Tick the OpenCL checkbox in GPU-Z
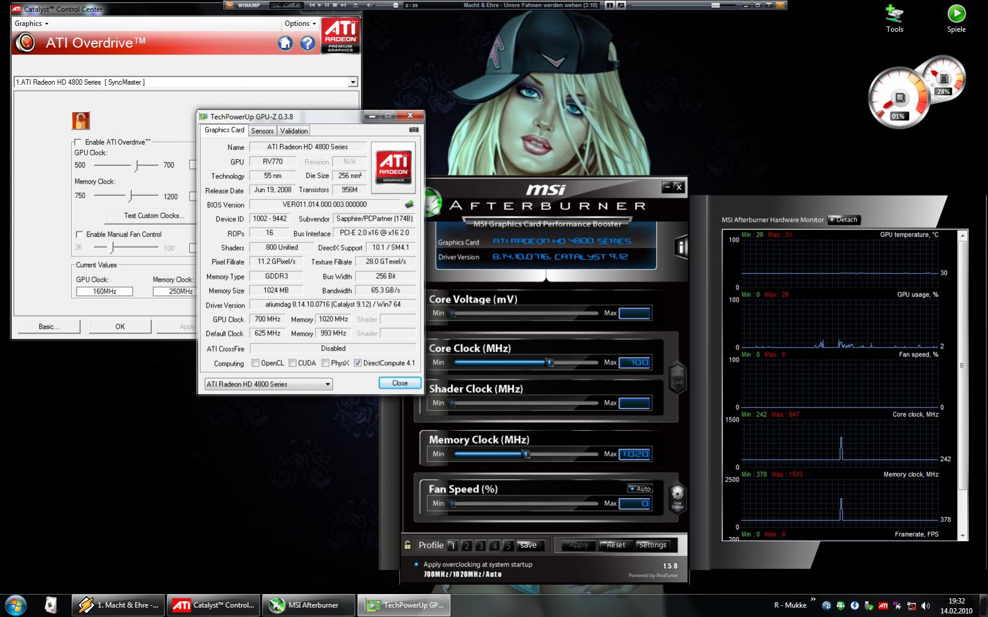Screen dimensions: 988x617 pyautogui.click(x=255, y=363)
